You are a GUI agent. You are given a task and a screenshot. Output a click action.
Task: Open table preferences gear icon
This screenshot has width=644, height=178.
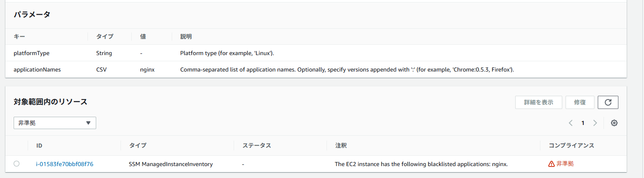[x=614, y=123]
